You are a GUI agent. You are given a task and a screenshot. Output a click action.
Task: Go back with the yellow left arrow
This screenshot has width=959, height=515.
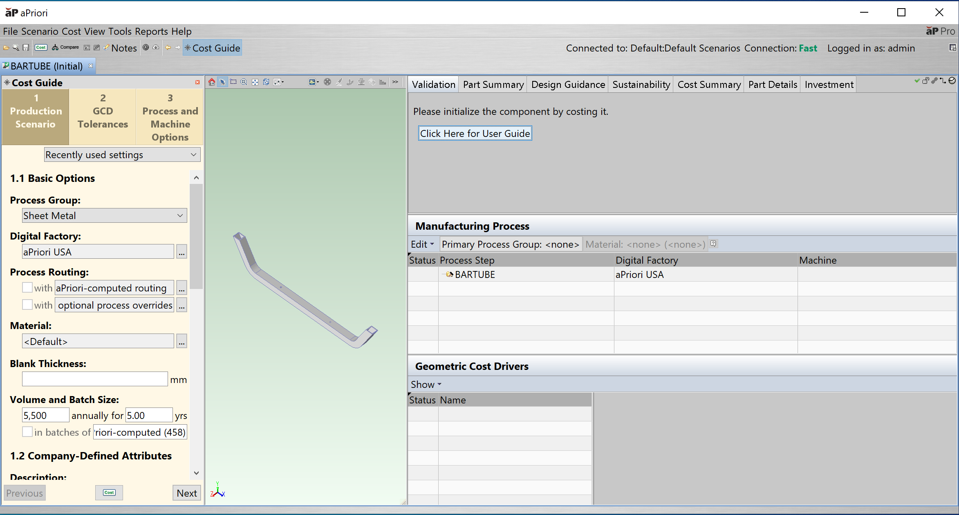[168, 47]
